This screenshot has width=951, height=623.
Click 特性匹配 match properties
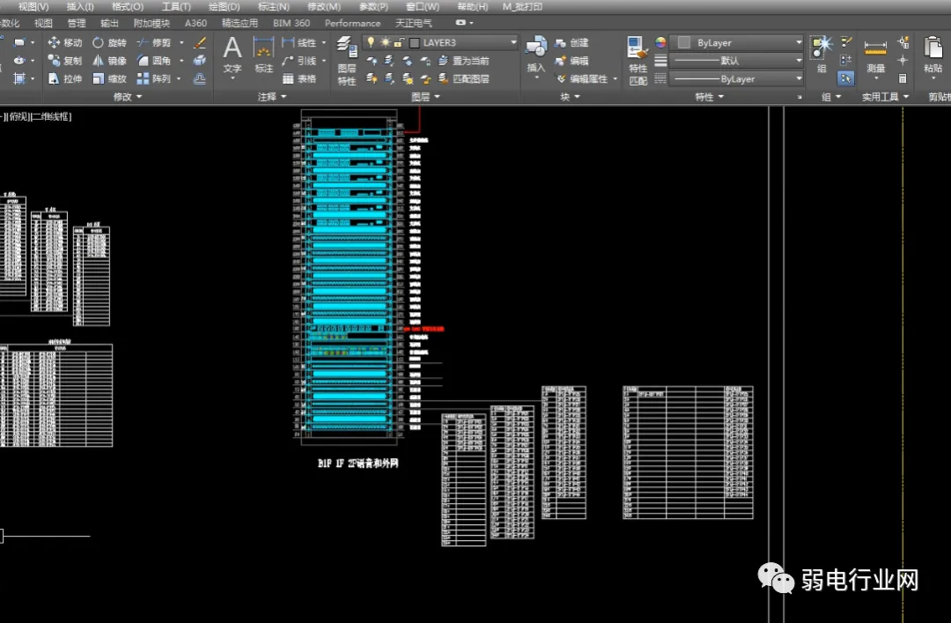point(638,61)
